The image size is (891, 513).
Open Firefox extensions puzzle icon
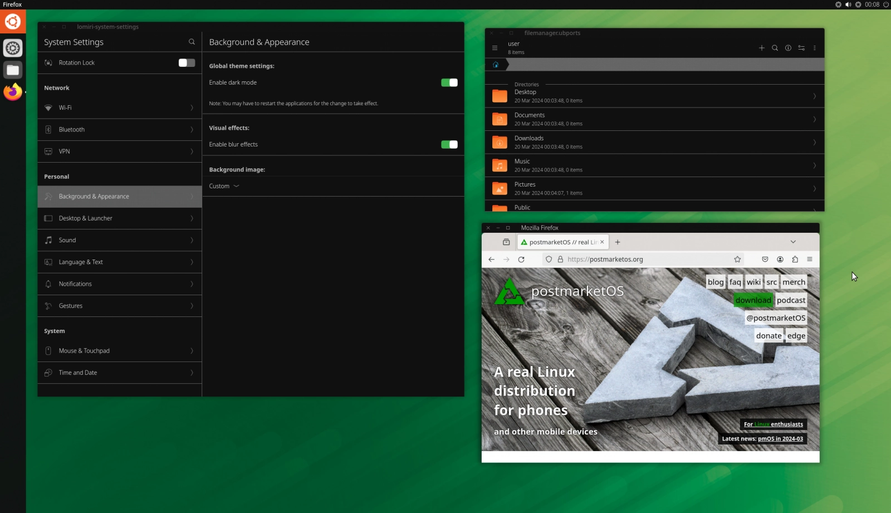[x=795, y=259]
